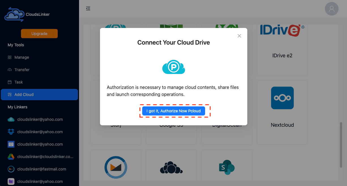Click the My Linkers section heading
347x186 pixels.
pyautogui.click(x=18, y=107)
